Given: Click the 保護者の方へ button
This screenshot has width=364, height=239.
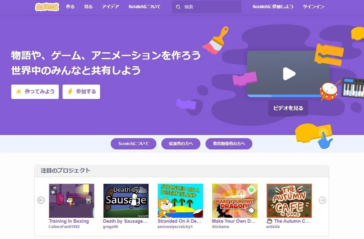Looking at the screenshot, I should (181, 144).
